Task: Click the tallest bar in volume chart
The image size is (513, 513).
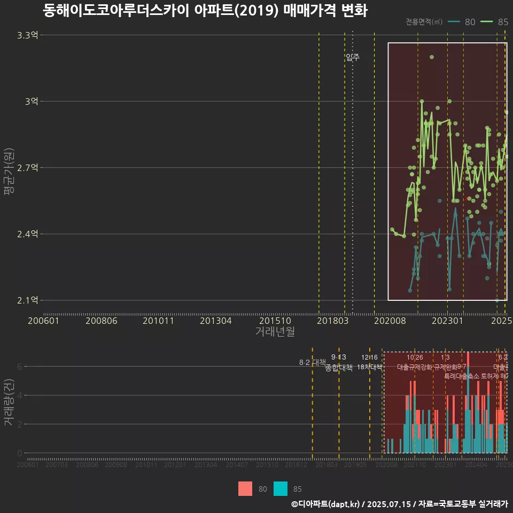Action: tap(468, 402)
